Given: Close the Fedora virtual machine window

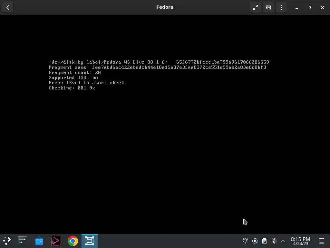Looking at the screenshot, I should [322, 8].
